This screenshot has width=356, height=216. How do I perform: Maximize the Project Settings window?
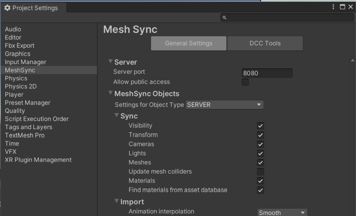(x=342, y=7)
